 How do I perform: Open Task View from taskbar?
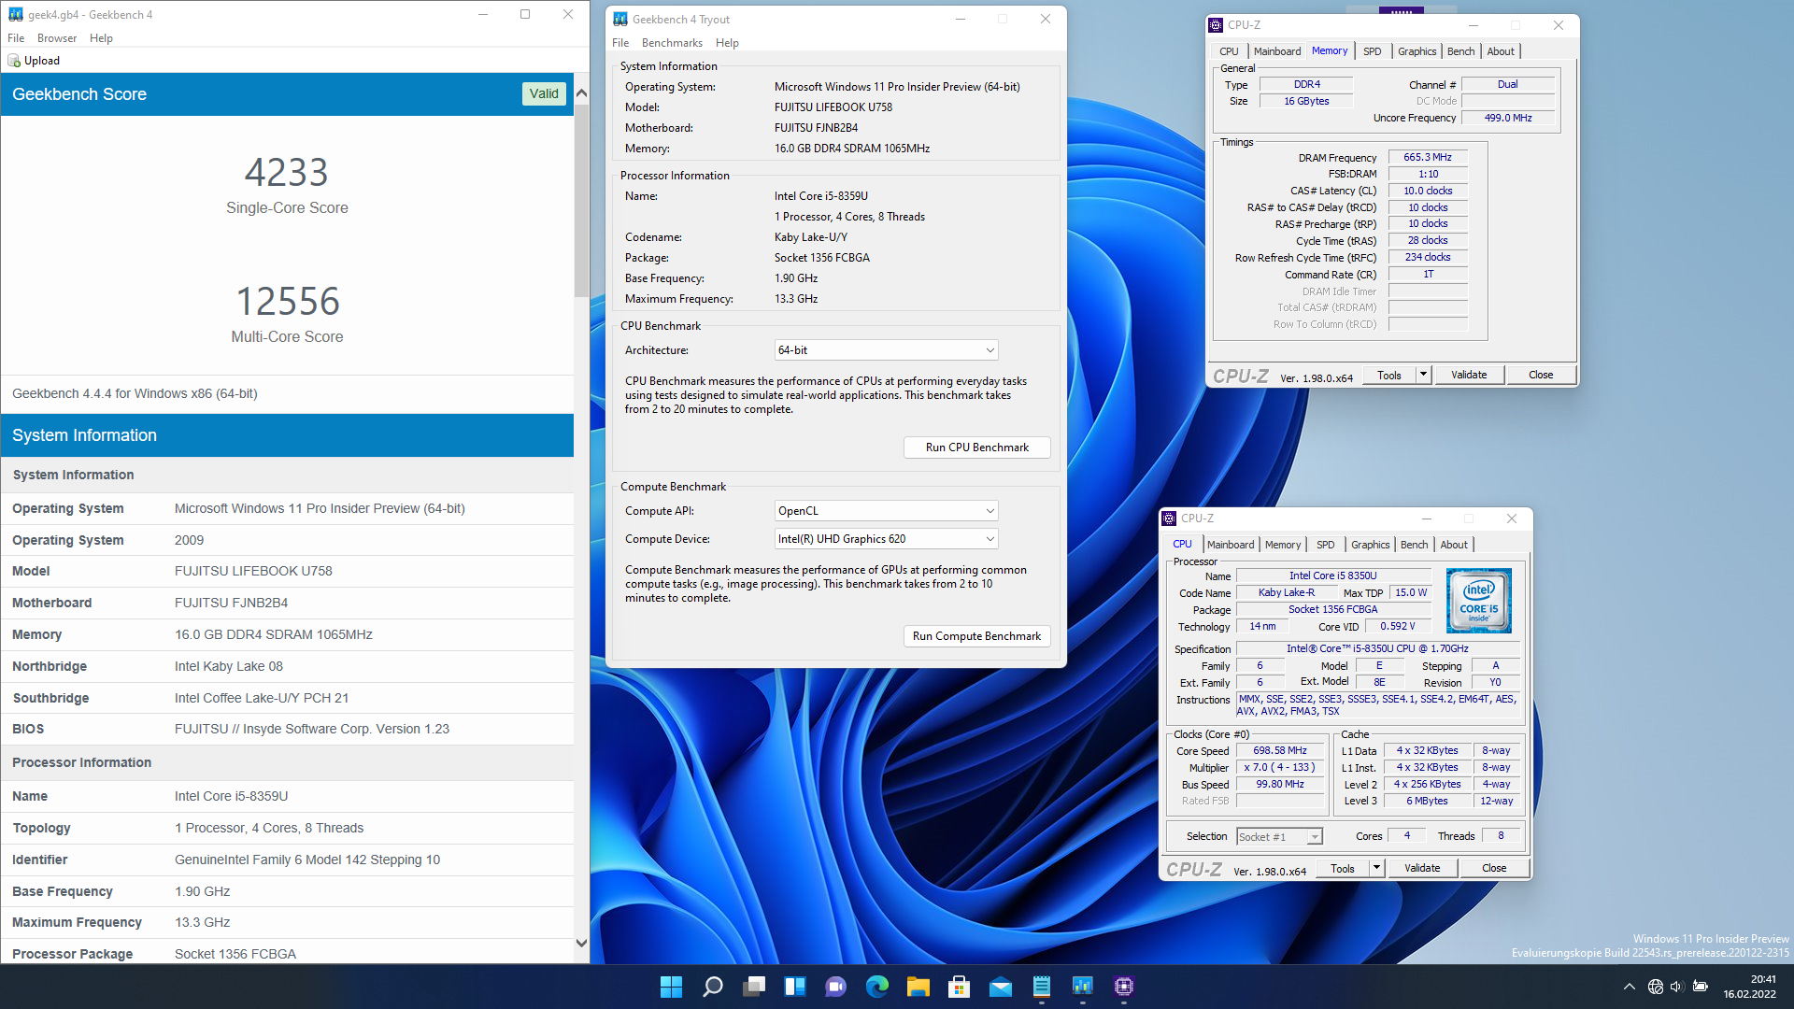point(754,987)
